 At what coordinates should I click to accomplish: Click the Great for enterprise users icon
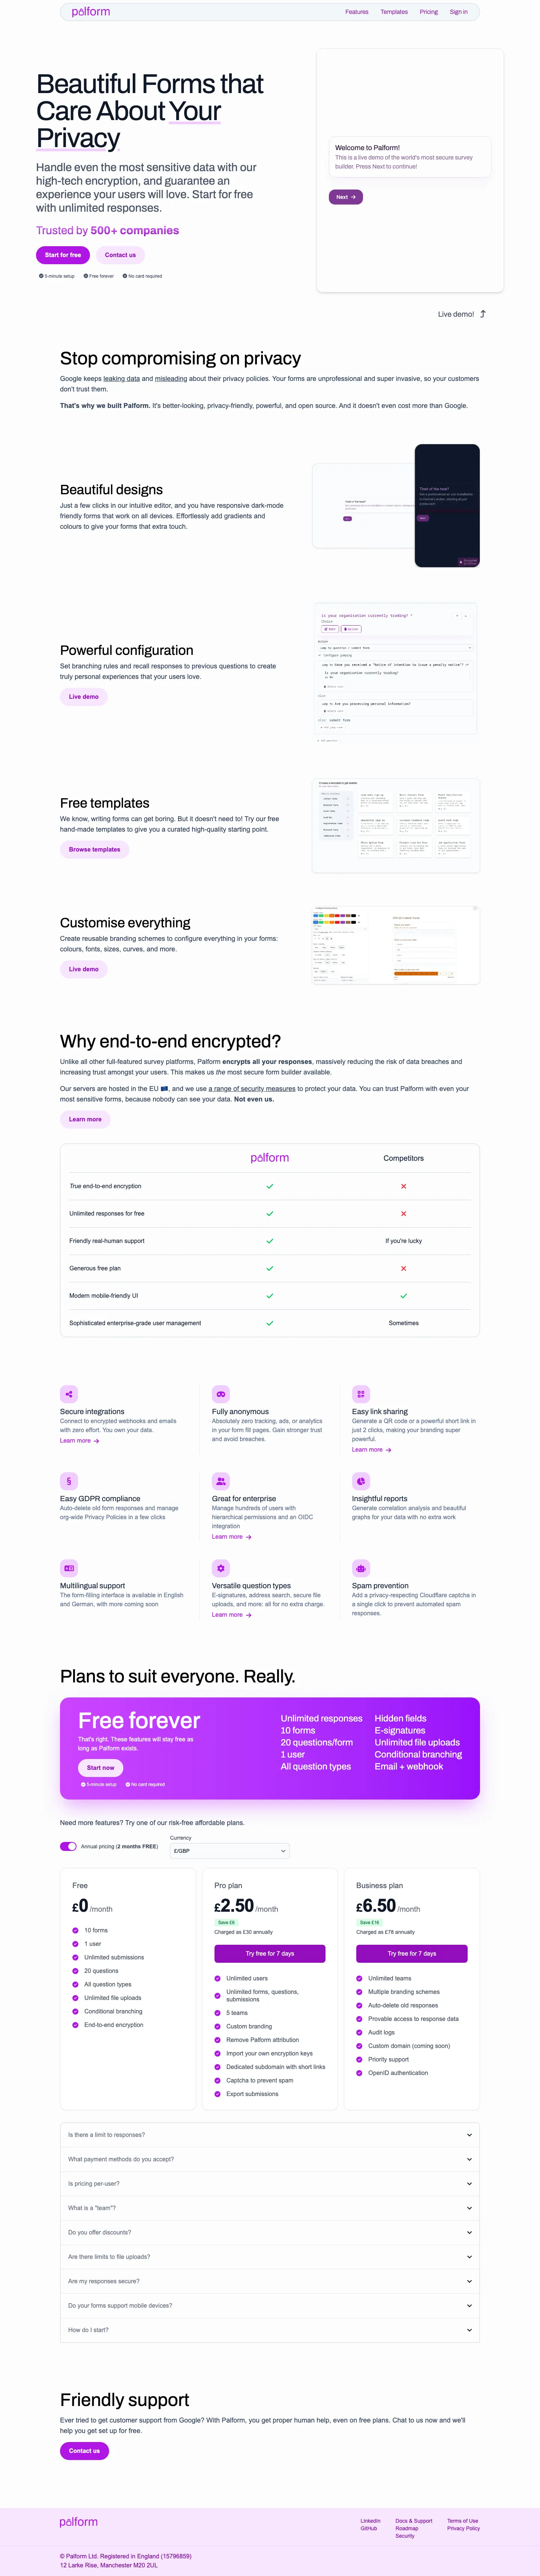click(221, 1481)
